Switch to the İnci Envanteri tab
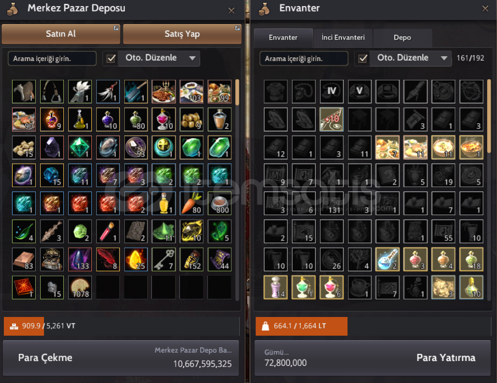This screenshot has width=497, height=383. coord(343,38)
